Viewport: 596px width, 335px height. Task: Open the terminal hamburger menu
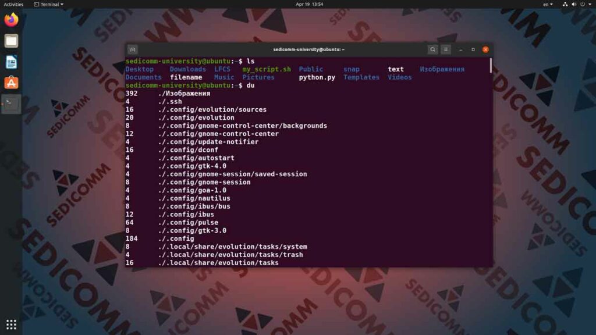pyautogui.click(x=445, y=49)
